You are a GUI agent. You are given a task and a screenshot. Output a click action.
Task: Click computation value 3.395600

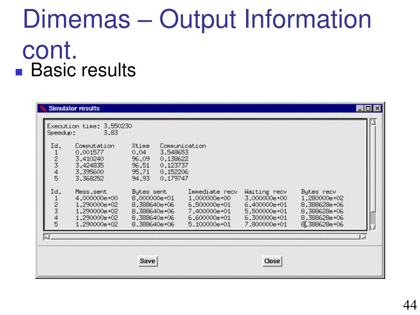89,172
